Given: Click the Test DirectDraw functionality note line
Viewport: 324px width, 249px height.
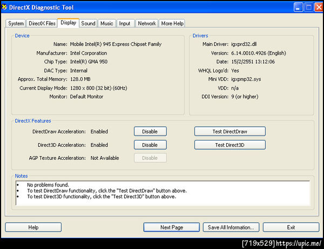Looking at the screenshot, I should (x=107, y=191).
